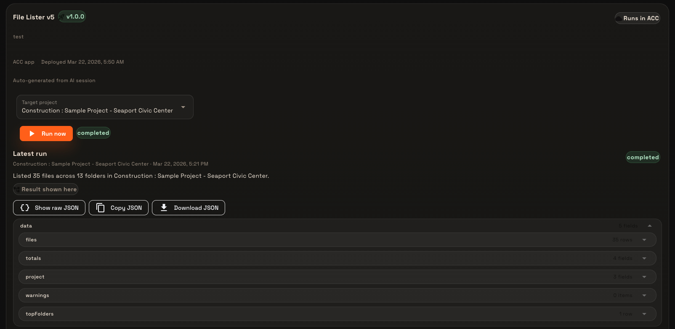Click the download arrow icon
675x329 pixels.
164,208
